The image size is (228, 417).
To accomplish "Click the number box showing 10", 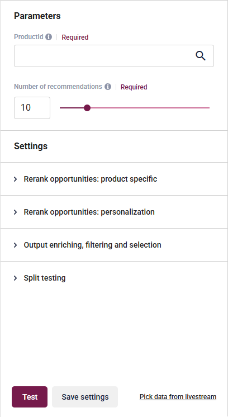I will pos(32,108).
